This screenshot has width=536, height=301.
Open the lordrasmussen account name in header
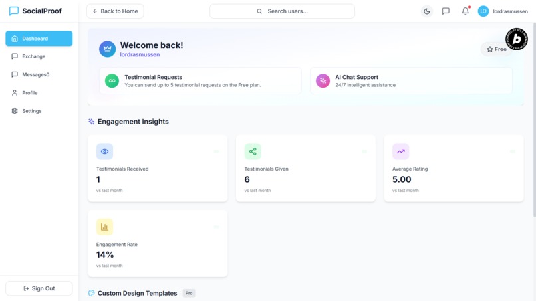510,11
